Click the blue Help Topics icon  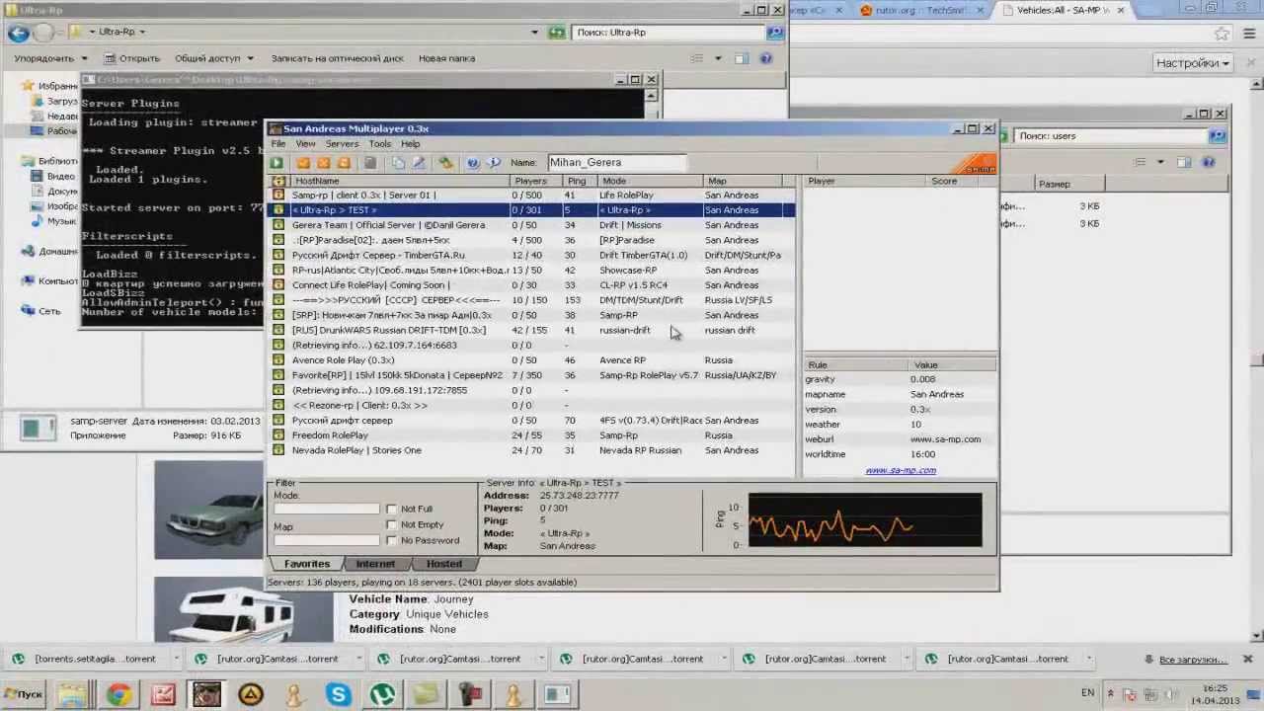tap(473, 163)
